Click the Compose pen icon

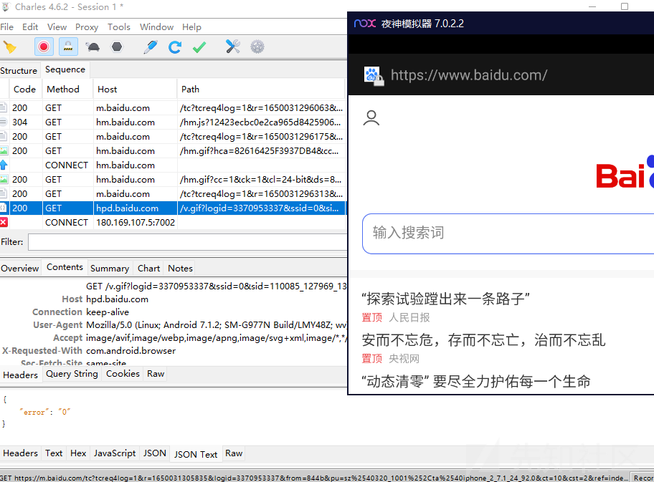point(150,47)
